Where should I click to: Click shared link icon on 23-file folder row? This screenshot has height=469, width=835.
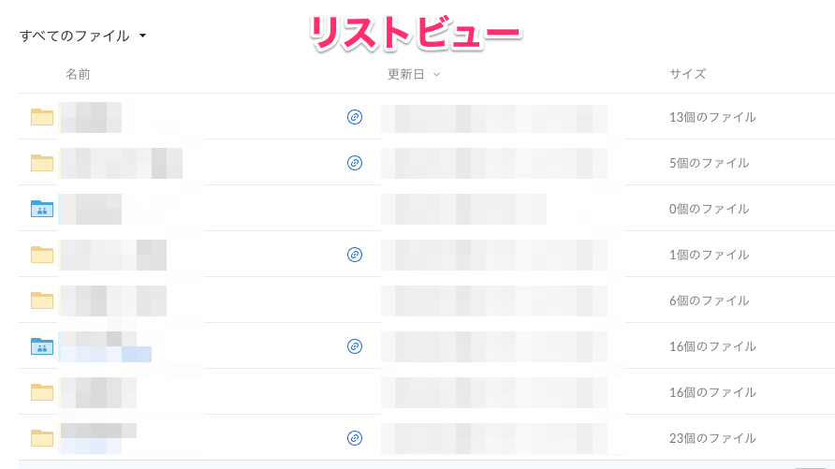354,438
